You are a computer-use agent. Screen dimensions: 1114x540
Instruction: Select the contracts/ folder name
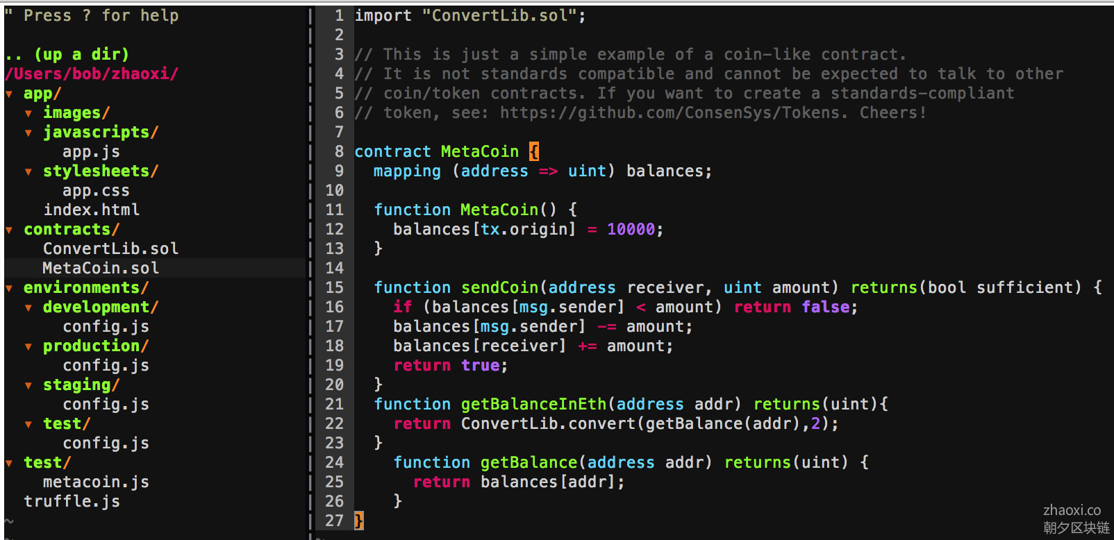click(72, 229)
